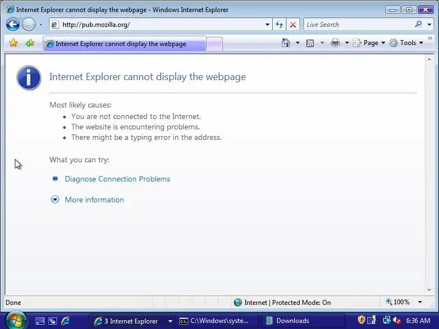Click the page icon left of URL

55,25
